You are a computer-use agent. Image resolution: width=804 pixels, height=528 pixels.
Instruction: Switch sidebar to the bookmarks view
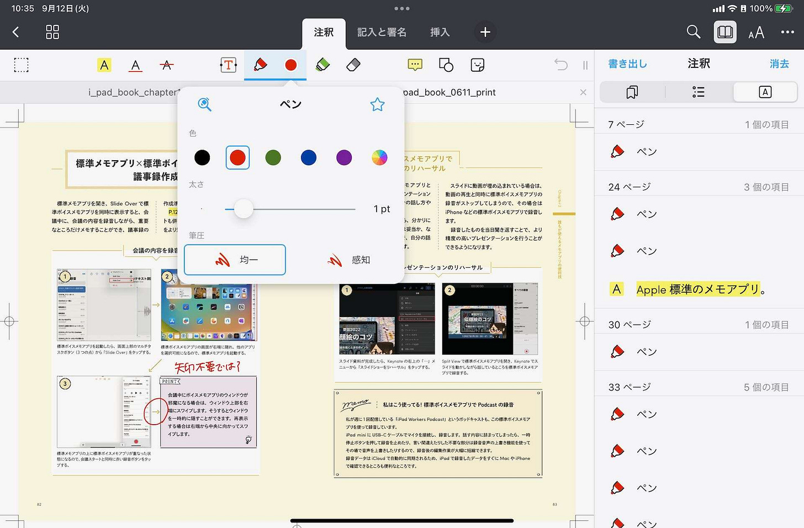(x=632, y=92)
